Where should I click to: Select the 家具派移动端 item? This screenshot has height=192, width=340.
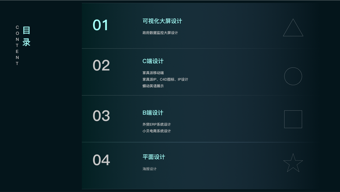coord(153,73)
